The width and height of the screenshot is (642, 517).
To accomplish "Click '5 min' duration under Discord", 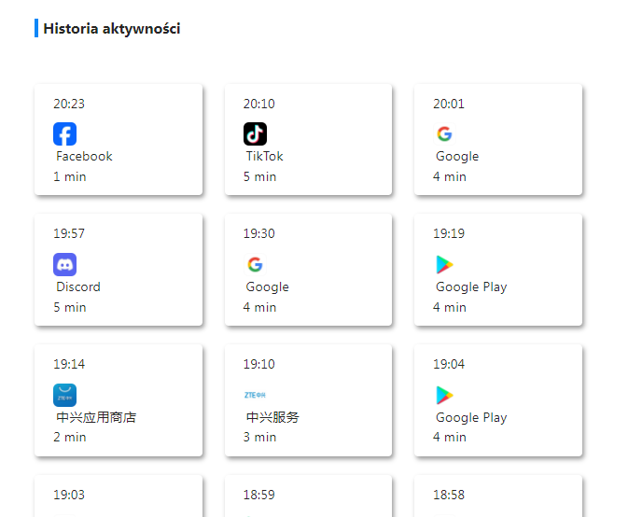I will pyautogui.click(x=70, y=307).
